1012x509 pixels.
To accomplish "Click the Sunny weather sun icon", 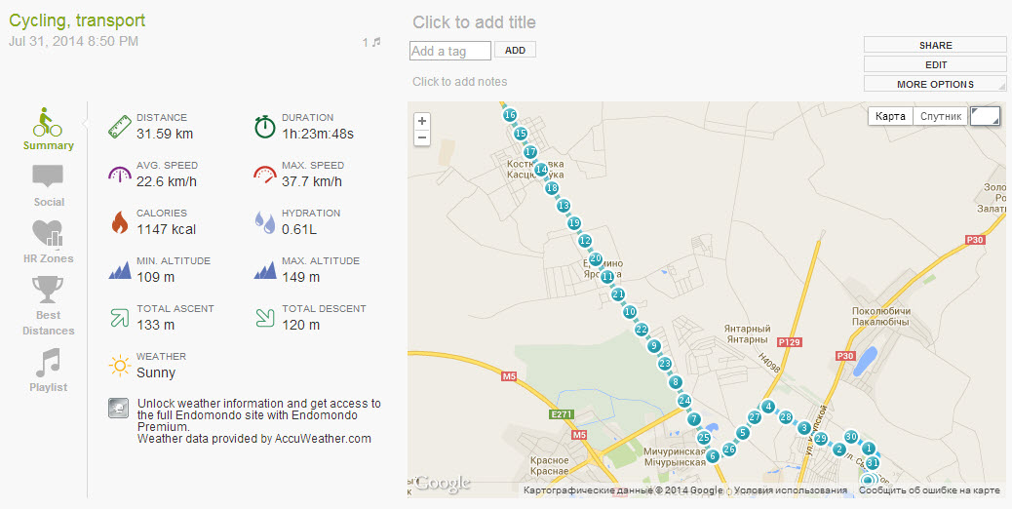I will [119, 366].
